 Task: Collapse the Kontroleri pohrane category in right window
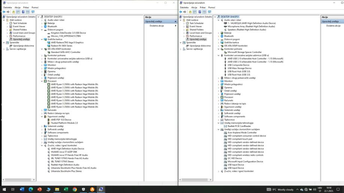point(218,49)
